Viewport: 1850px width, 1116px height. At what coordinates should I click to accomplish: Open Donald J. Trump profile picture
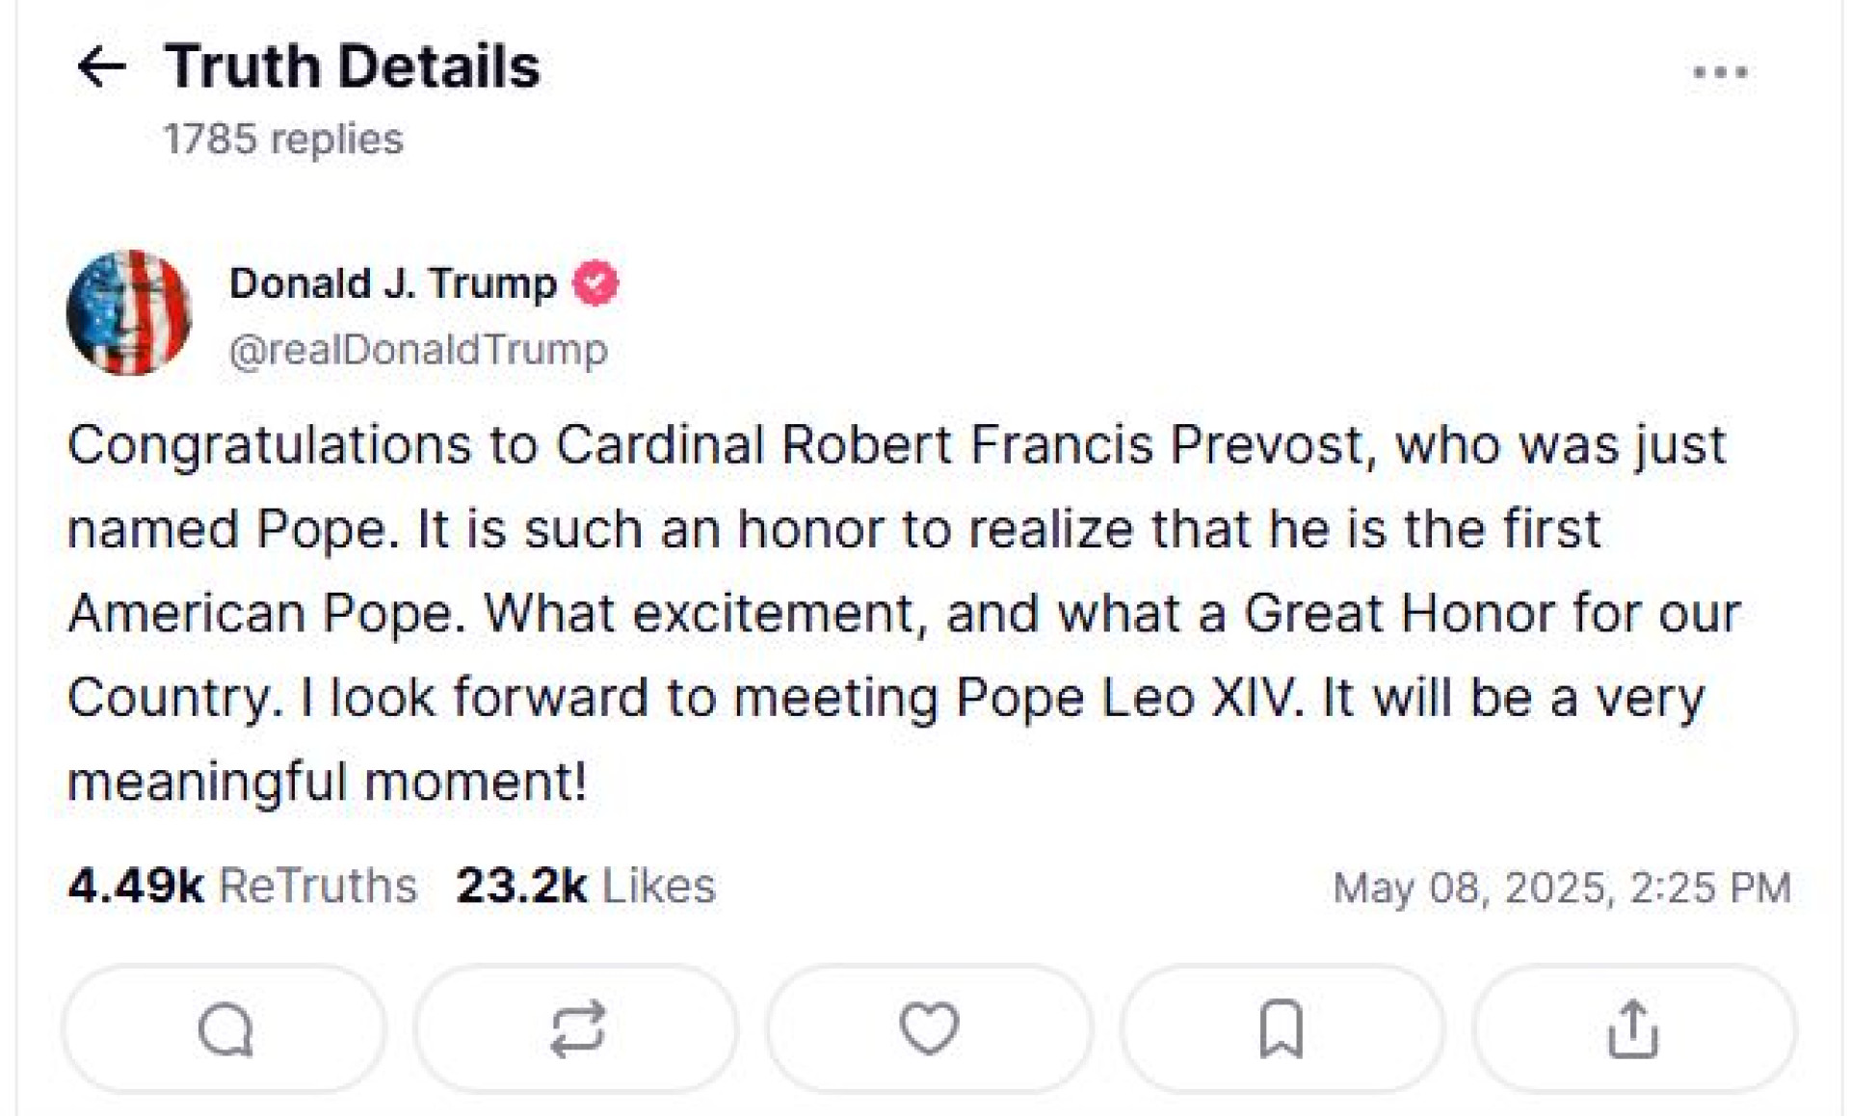coord(129,312)
